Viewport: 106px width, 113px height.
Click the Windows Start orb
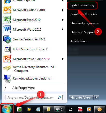click(x=7, y=109)
